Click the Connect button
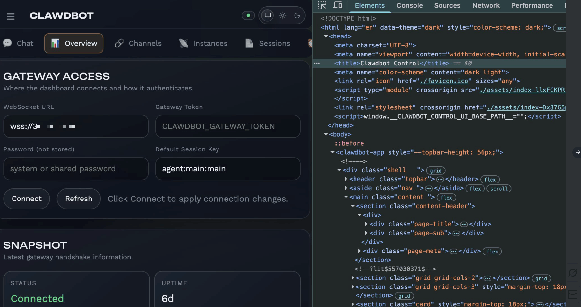 point(27,199)
